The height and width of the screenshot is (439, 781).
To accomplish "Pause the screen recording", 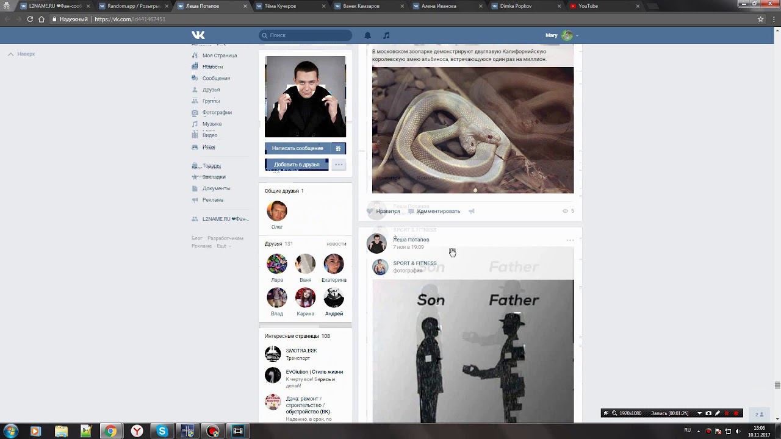I will click(x=727, y=413).
